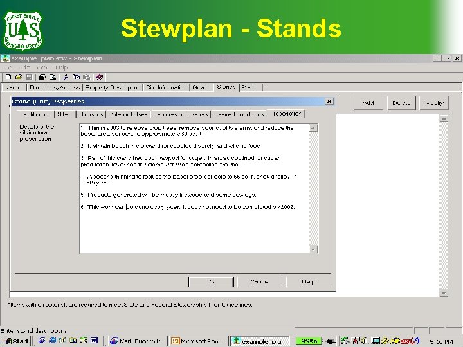This screenshot has width=463, height=347.
Task: Click the Add stand button
Action: 368,103
